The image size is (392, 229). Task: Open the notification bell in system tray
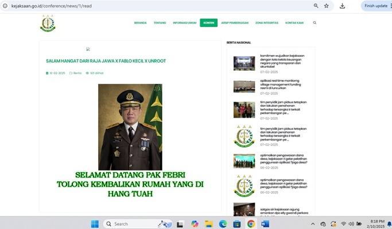click(x=390, y=224)
